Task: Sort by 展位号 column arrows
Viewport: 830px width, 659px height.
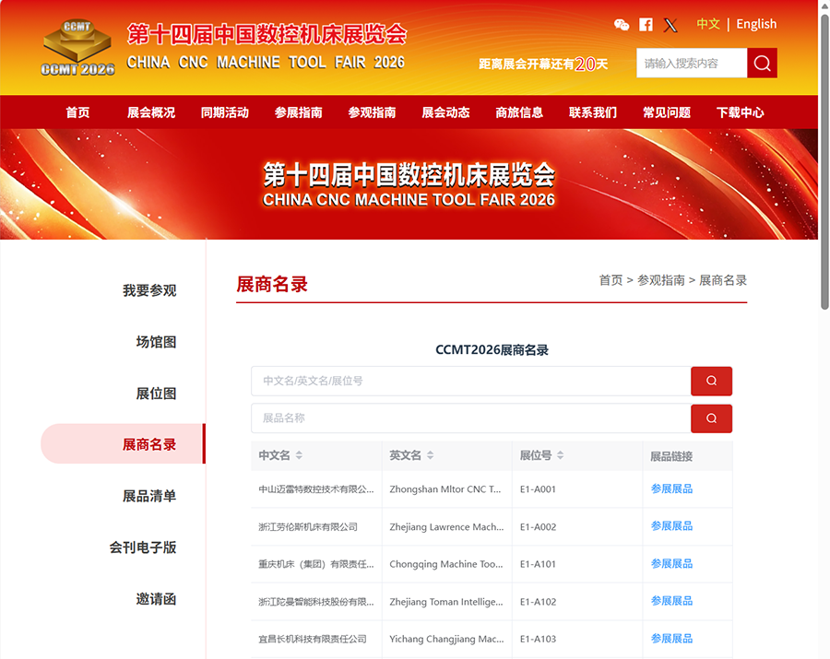Action: [560, 455]
